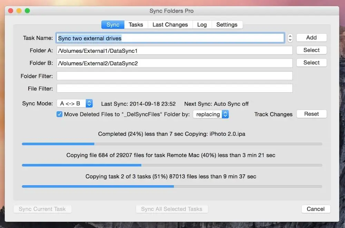Open the Settings tab
Screen dimensions: 345x228
[227, 24]
